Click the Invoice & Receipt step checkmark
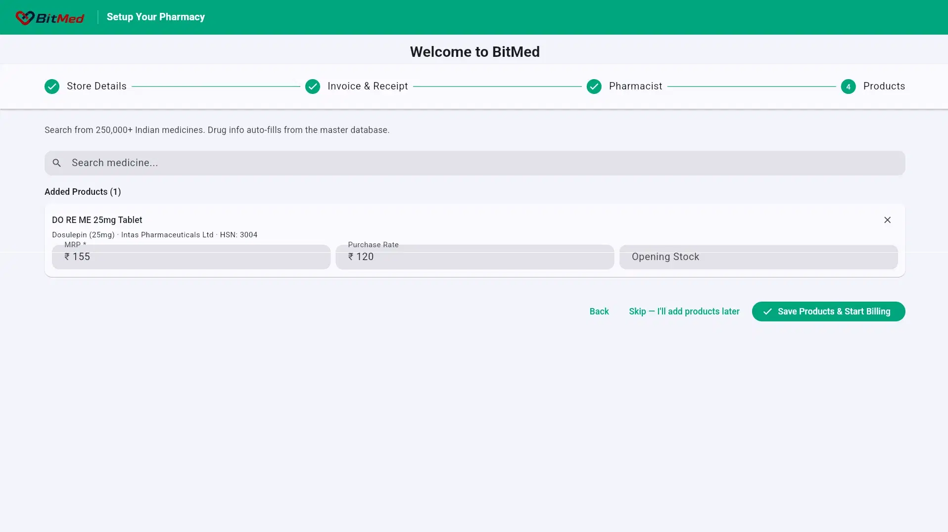This screenshot has height=532, width=948. click(313, 87)
